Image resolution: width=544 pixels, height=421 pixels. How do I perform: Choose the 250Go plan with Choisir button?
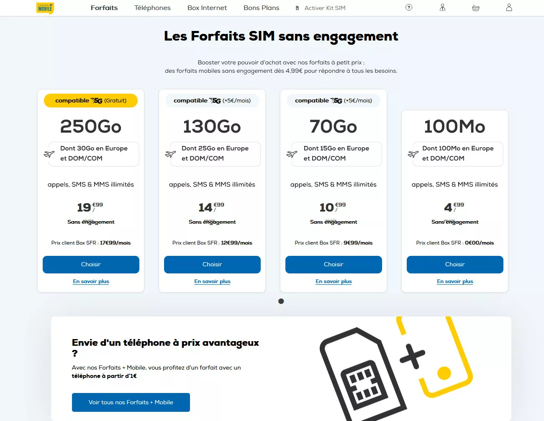click(91, 264)
